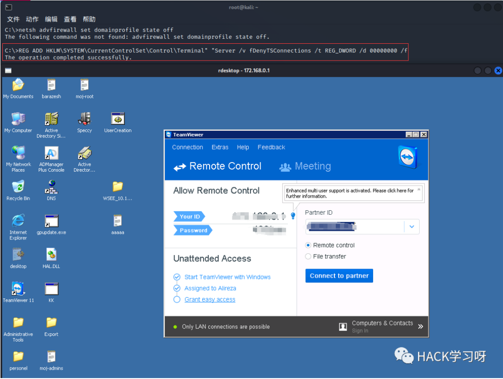Click Assigned to Alireza link
This screenshot has height=379, width=503.
point(210,288)
